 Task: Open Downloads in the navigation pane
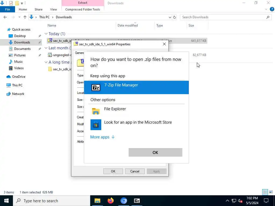click(x=22, y=42)
